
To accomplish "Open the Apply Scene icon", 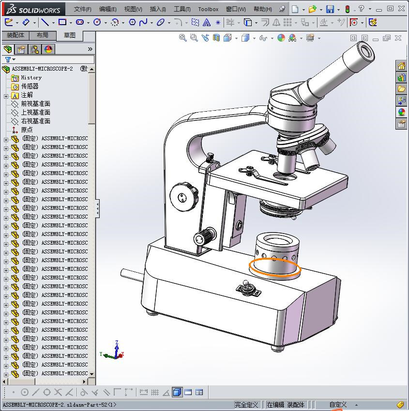I will [292, 38].
